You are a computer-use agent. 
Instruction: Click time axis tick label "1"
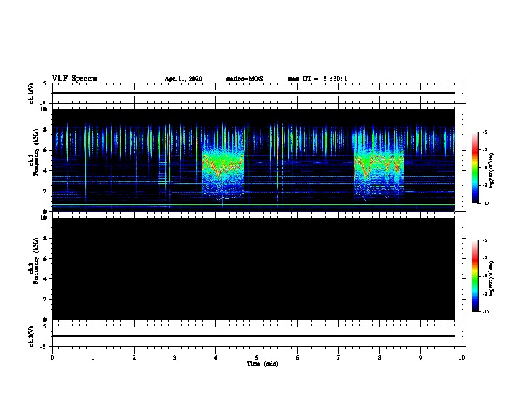point(93,358)
